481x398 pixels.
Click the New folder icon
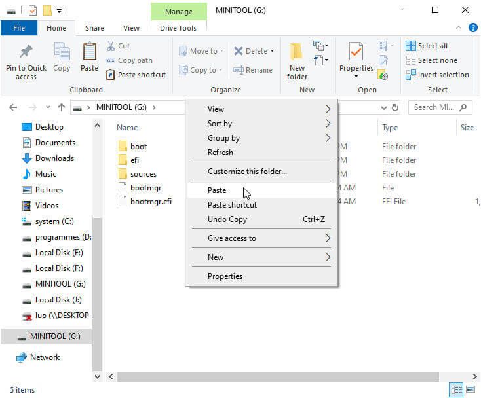(296, 52)
